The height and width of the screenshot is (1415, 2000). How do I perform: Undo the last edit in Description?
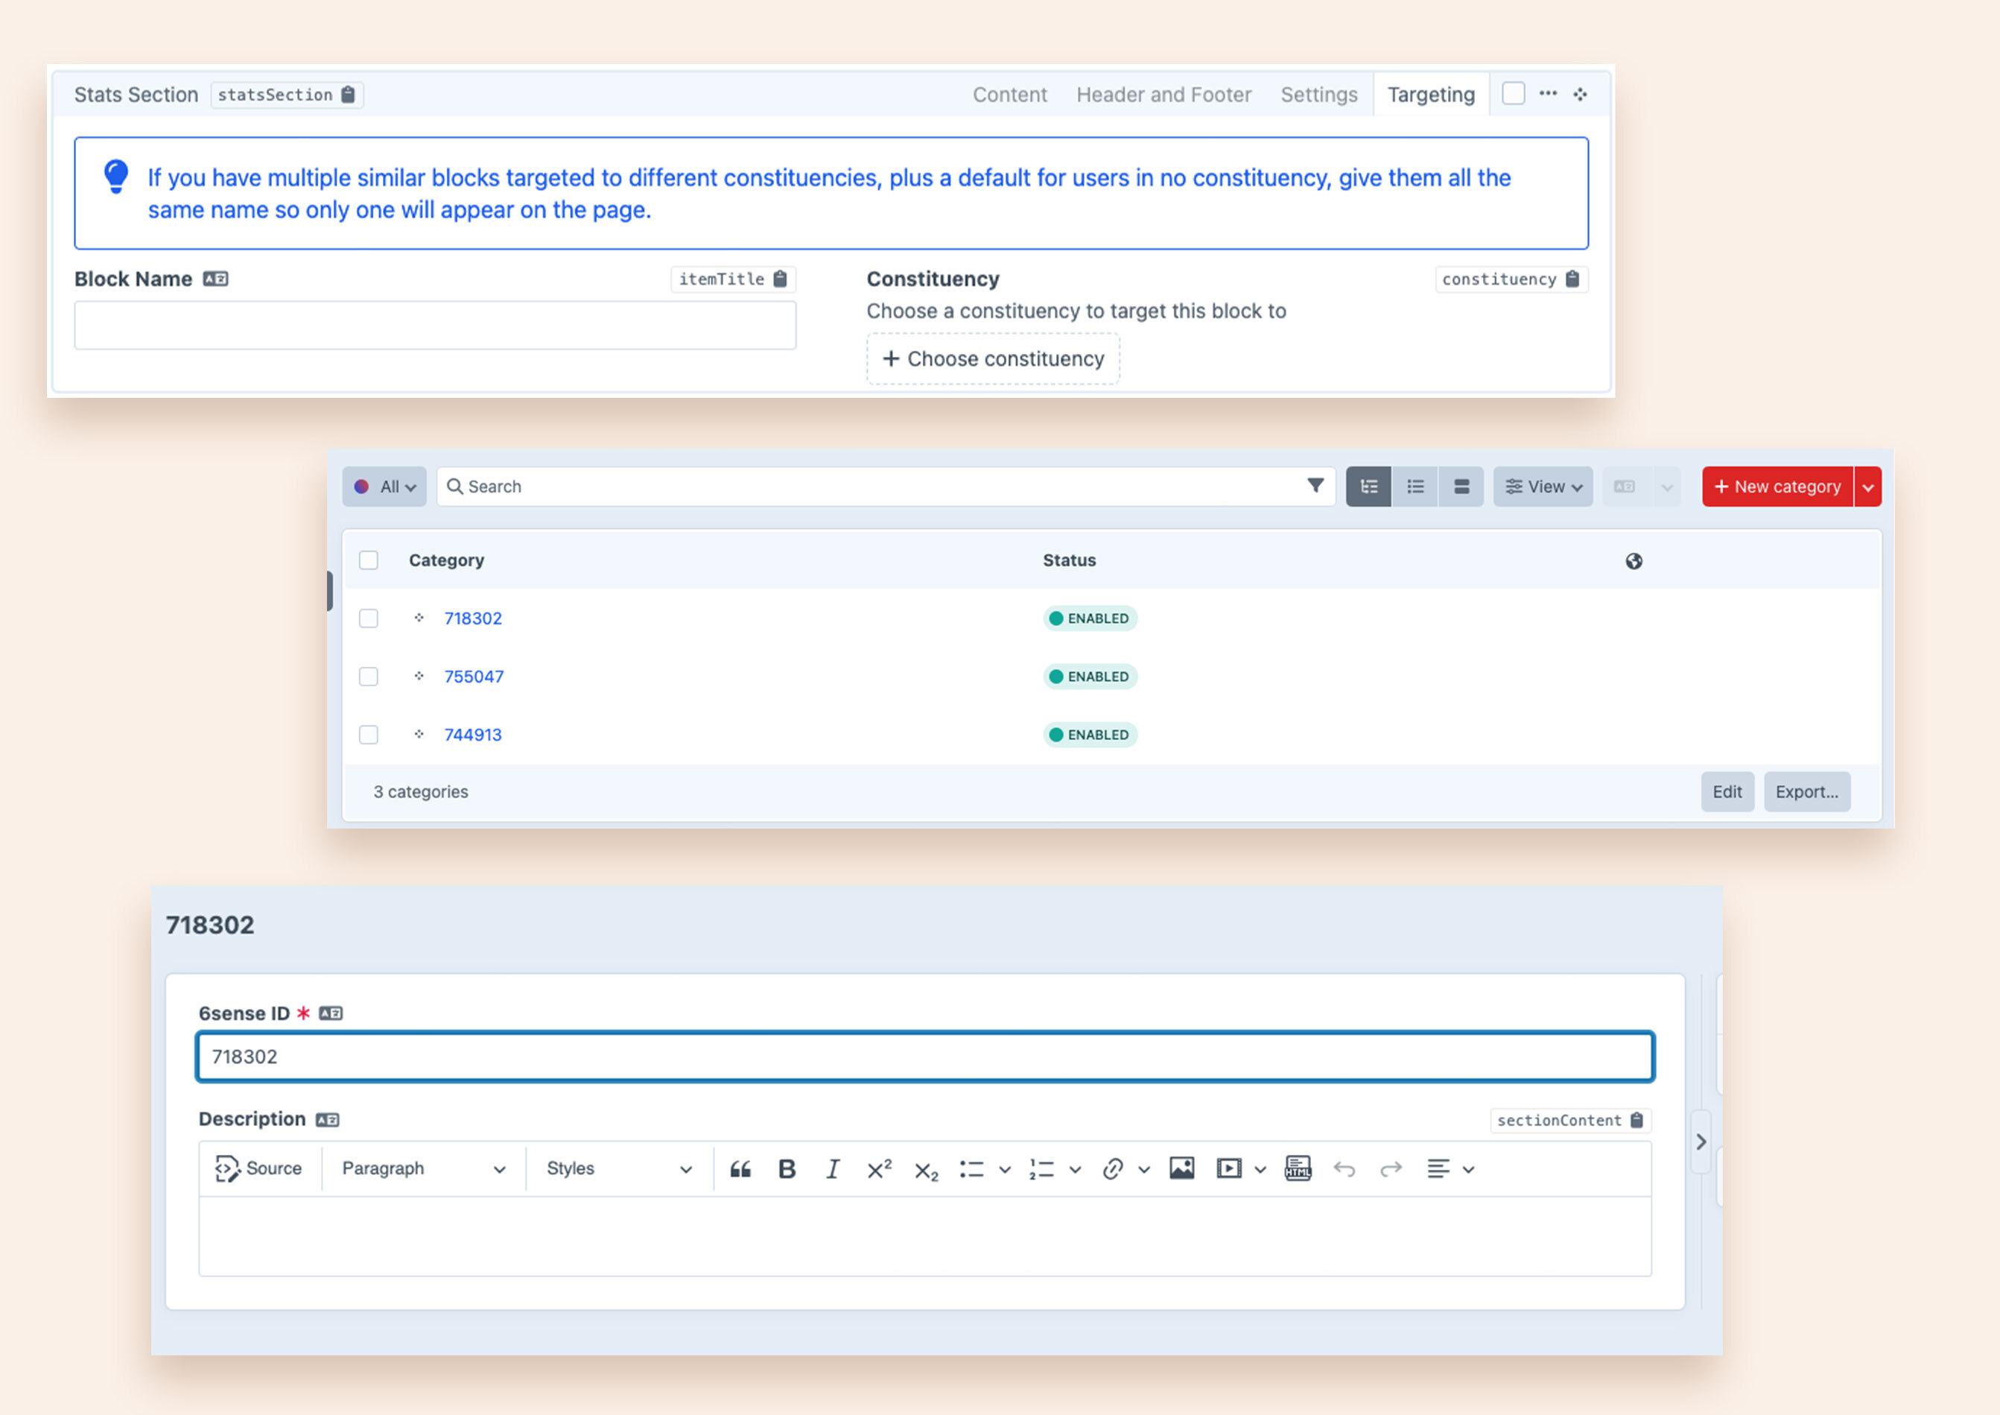[x=1344, y=1169]
